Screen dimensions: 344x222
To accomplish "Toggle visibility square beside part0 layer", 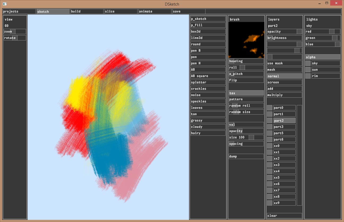I will 270,108.
